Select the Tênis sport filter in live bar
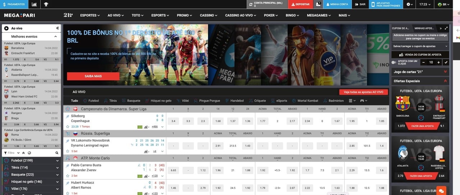460x195 pixels. coord(110,101)
